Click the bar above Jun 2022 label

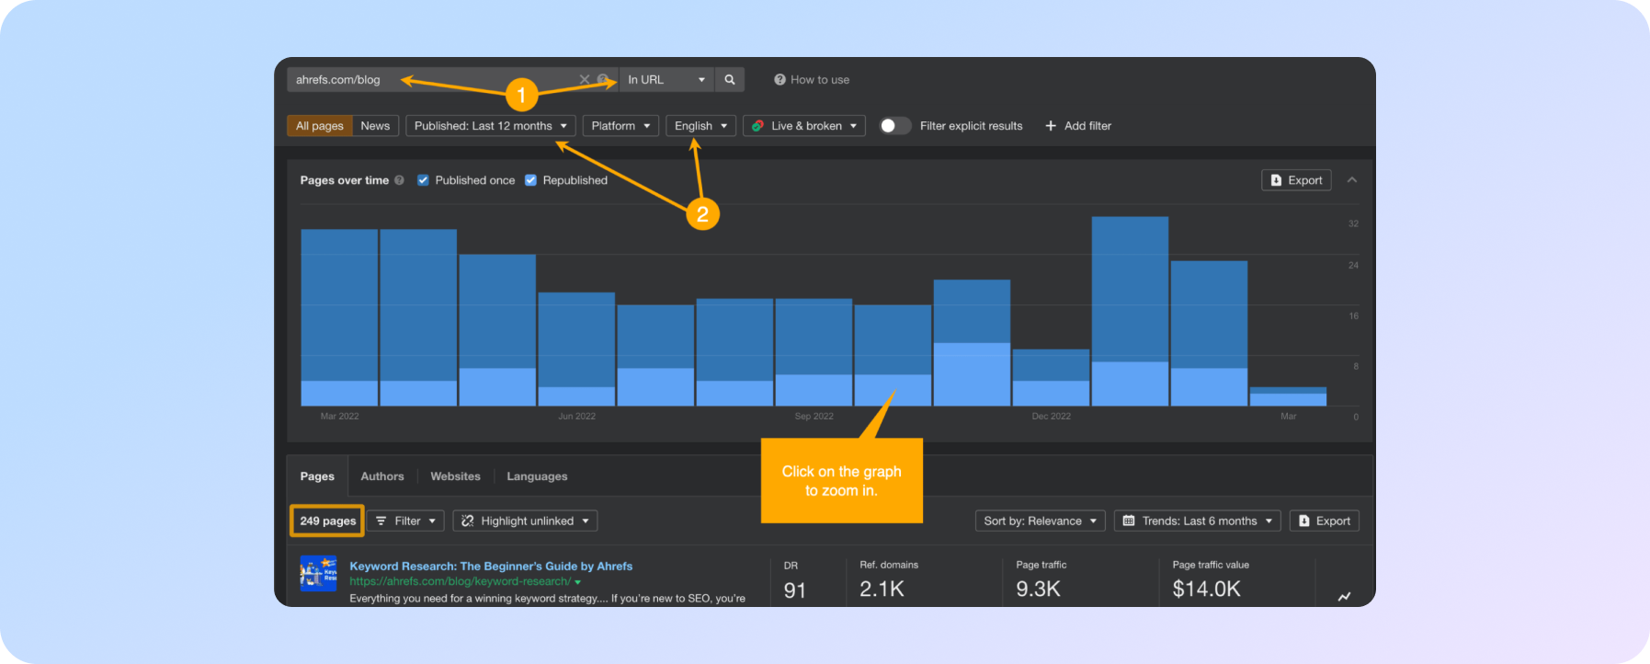576,349
